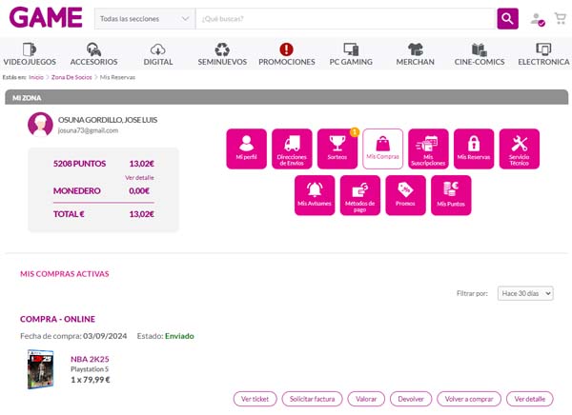Open the shopping cart icon
The height and width of the screenshot is (415, 572).
(x=560, y=18)
